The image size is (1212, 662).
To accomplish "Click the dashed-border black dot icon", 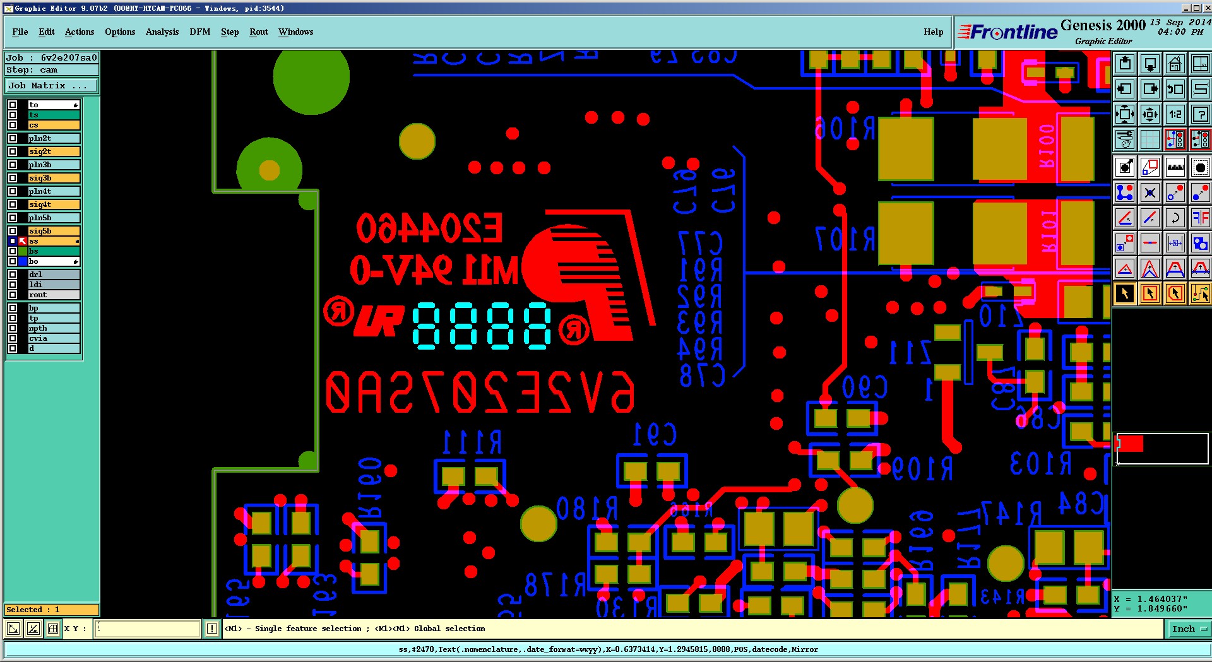I will [x=1200, y=167].
